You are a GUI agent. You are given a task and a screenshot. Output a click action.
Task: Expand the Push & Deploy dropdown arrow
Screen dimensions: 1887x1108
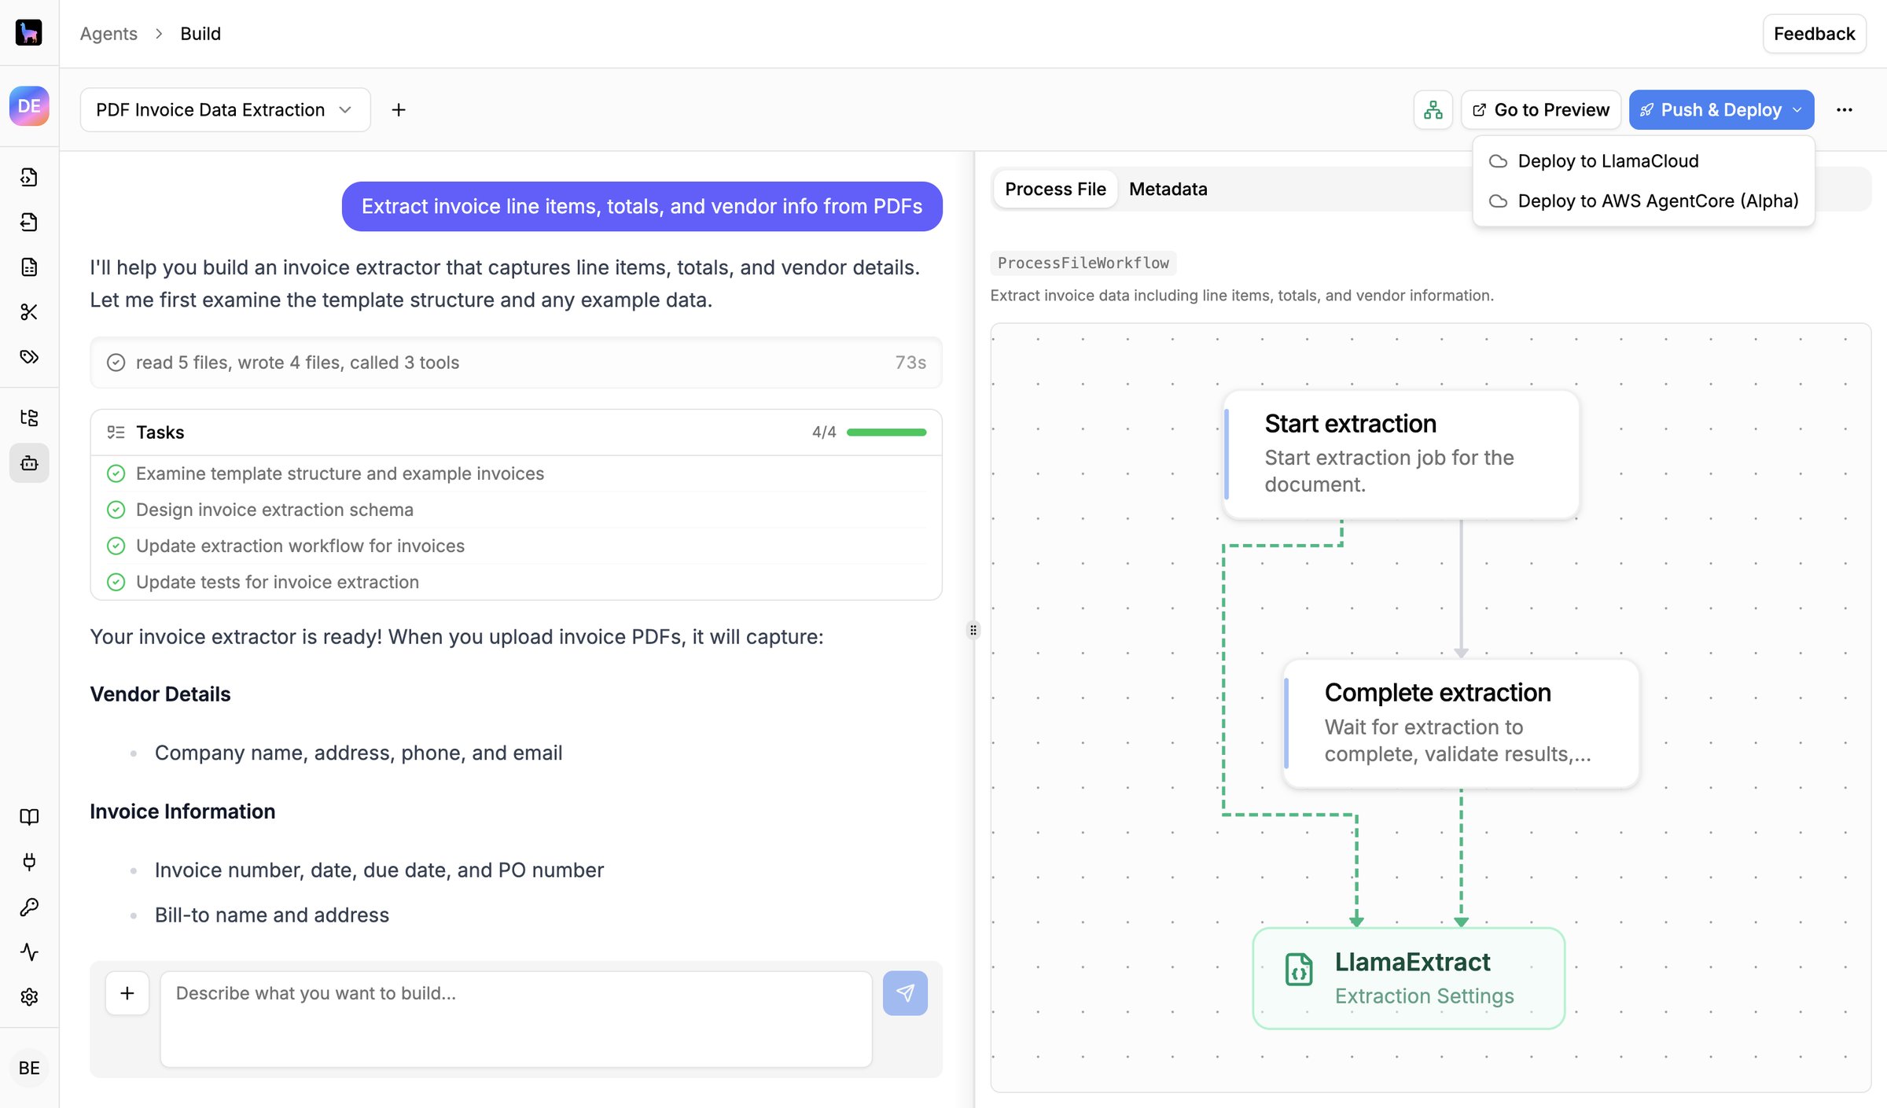point(1797,110)
